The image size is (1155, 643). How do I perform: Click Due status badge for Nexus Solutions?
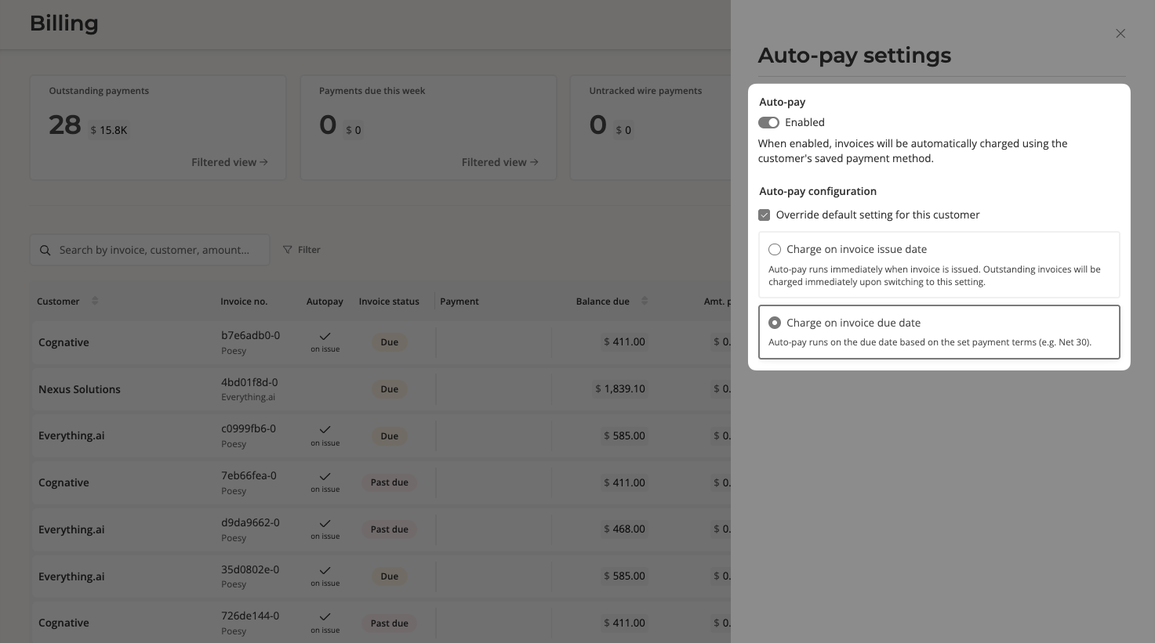click(x=390, y=389)
